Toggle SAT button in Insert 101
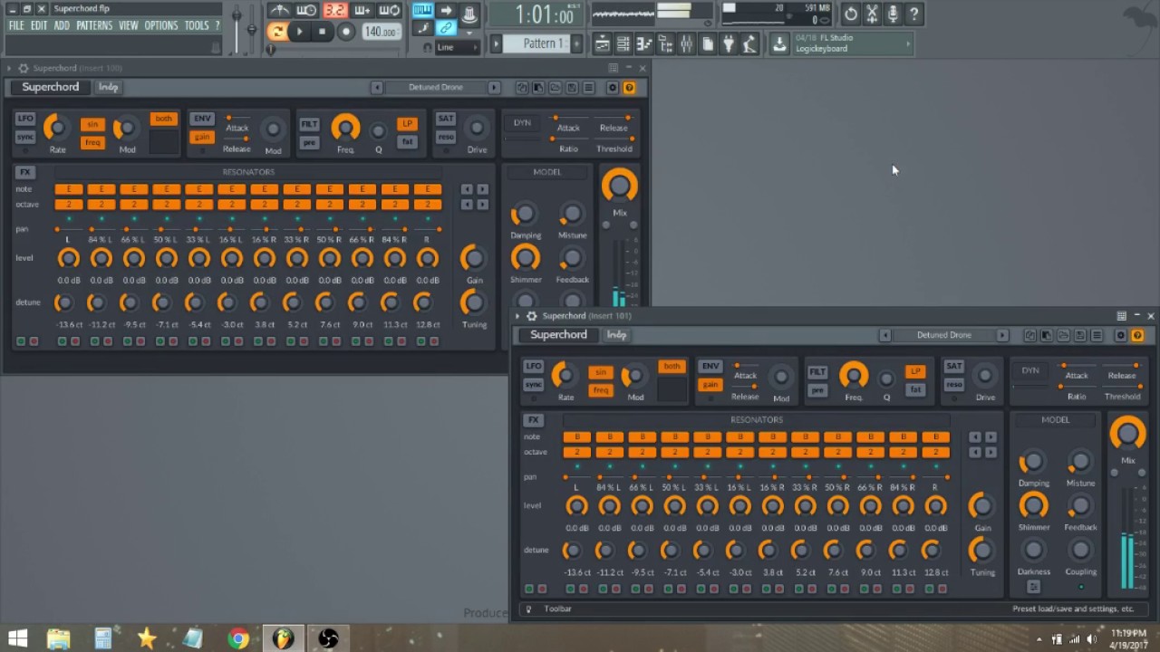The image size is (1160, 652). (953, 367)
